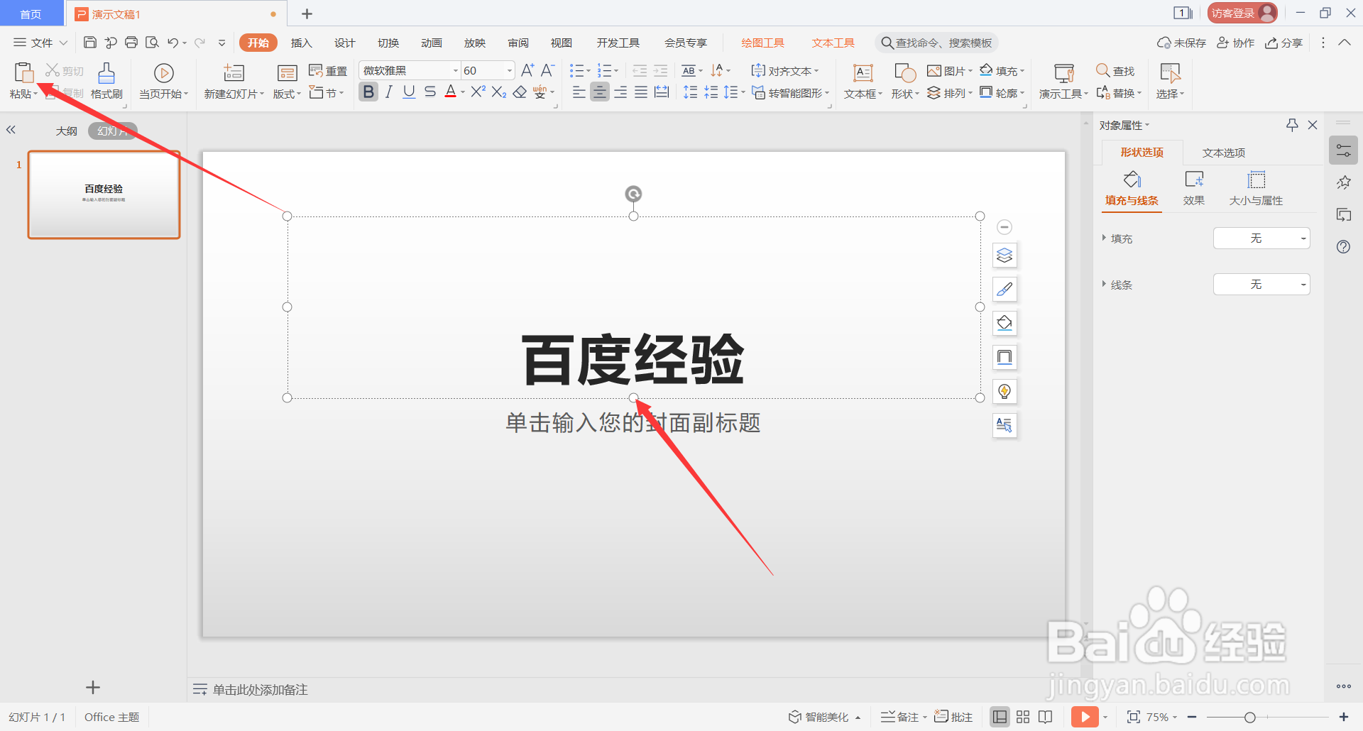
Task: Open the layers floating icon beside slide
Action: tap(1005, 255)
